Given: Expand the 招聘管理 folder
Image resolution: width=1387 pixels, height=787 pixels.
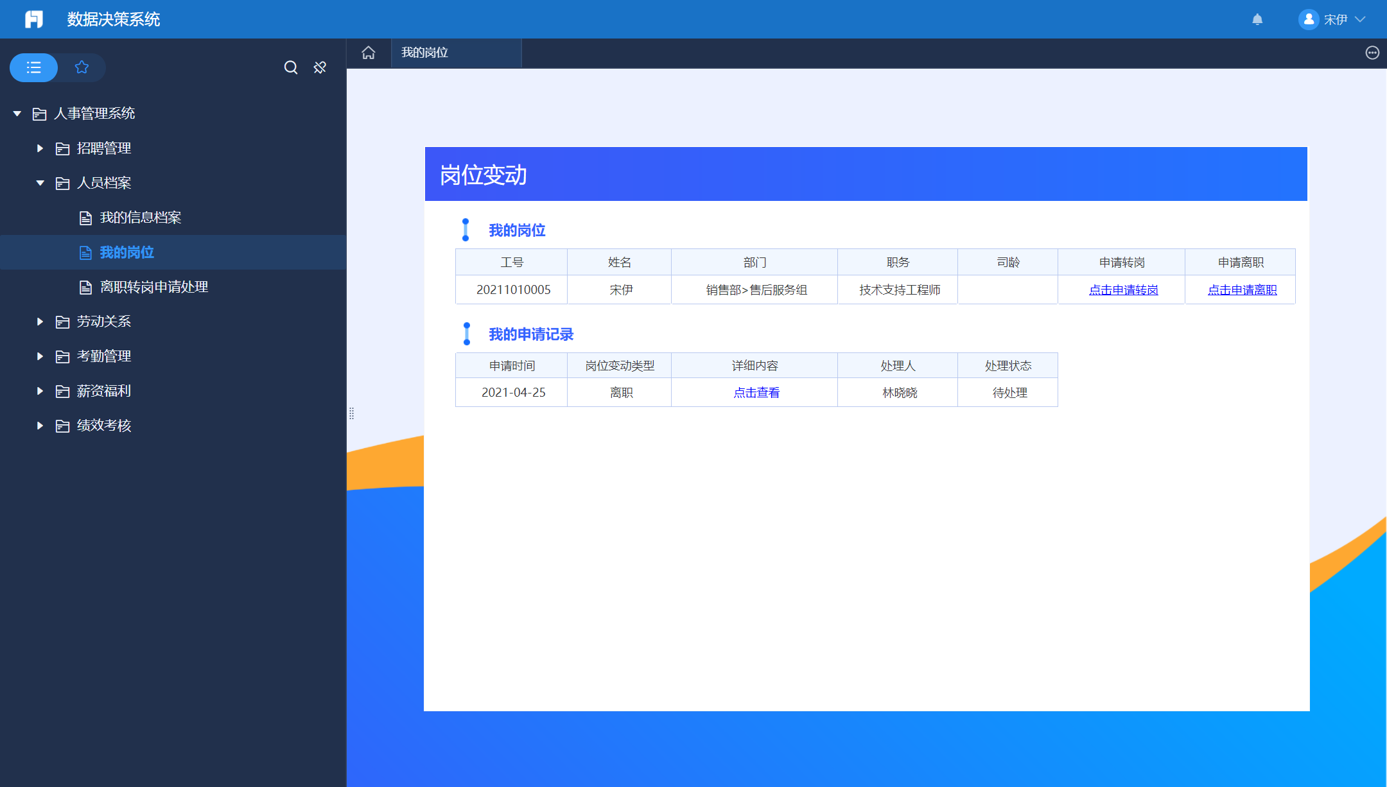Looking at the screenshot, I should coord(40,148).
